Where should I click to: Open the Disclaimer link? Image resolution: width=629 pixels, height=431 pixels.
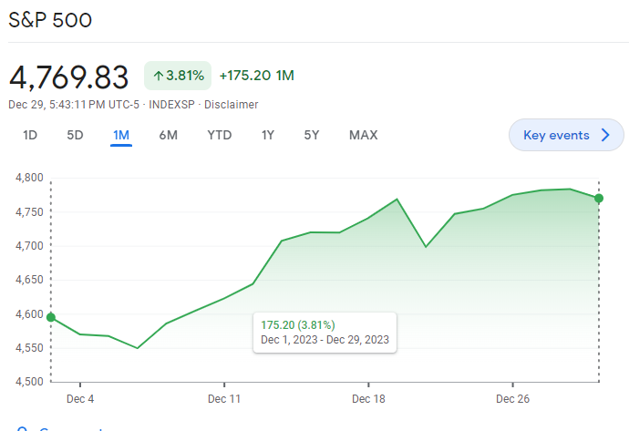click(231, 105)
